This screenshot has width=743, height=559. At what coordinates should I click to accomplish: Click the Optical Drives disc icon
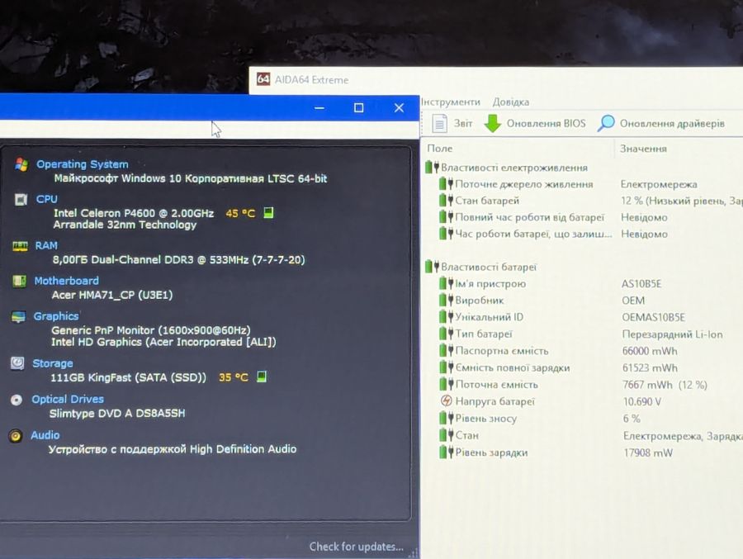(17, 400)
